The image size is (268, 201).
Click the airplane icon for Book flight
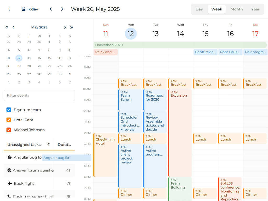(x=10, y=183)
